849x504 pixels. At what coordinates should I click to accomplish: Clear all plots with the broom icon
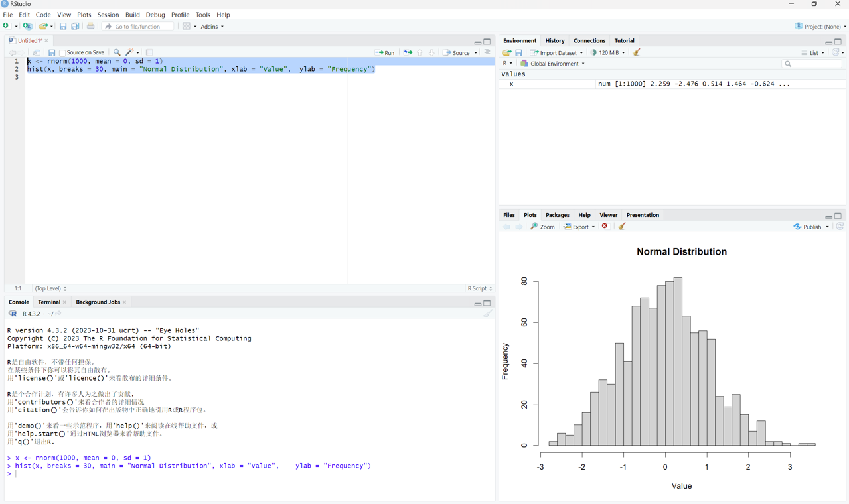point(622,227)
